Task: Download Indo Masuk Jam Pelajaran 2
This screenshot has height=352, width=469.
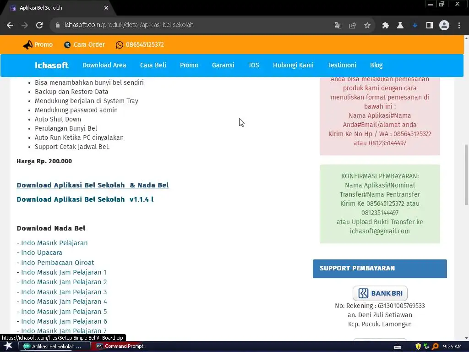Action: click(64, 282)
